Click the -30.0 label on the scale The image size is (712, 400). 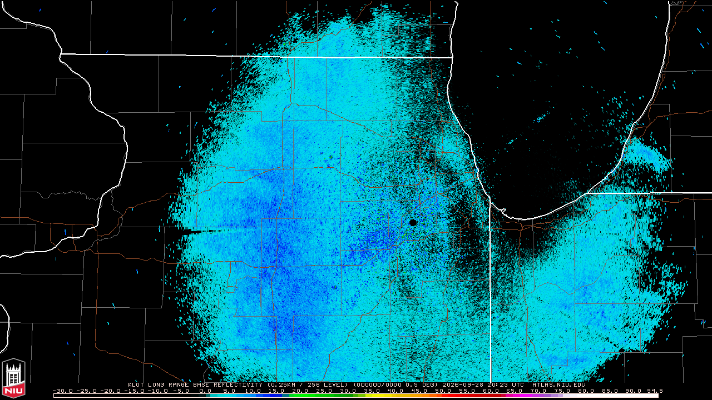point(62,391)
